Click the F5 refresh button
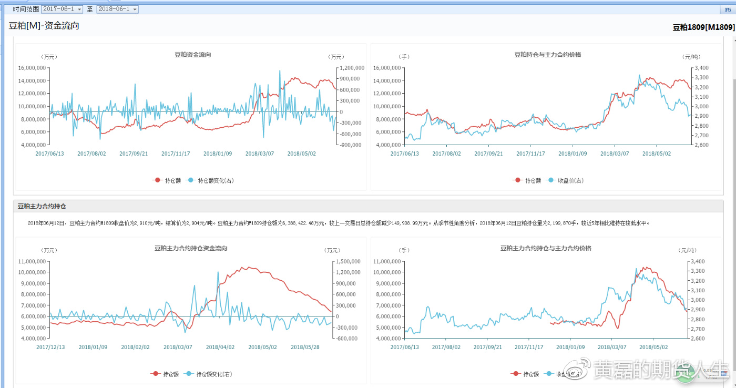The width and height of the screenshot is (736, 388). pyautogui.click(x=728, y=9)
